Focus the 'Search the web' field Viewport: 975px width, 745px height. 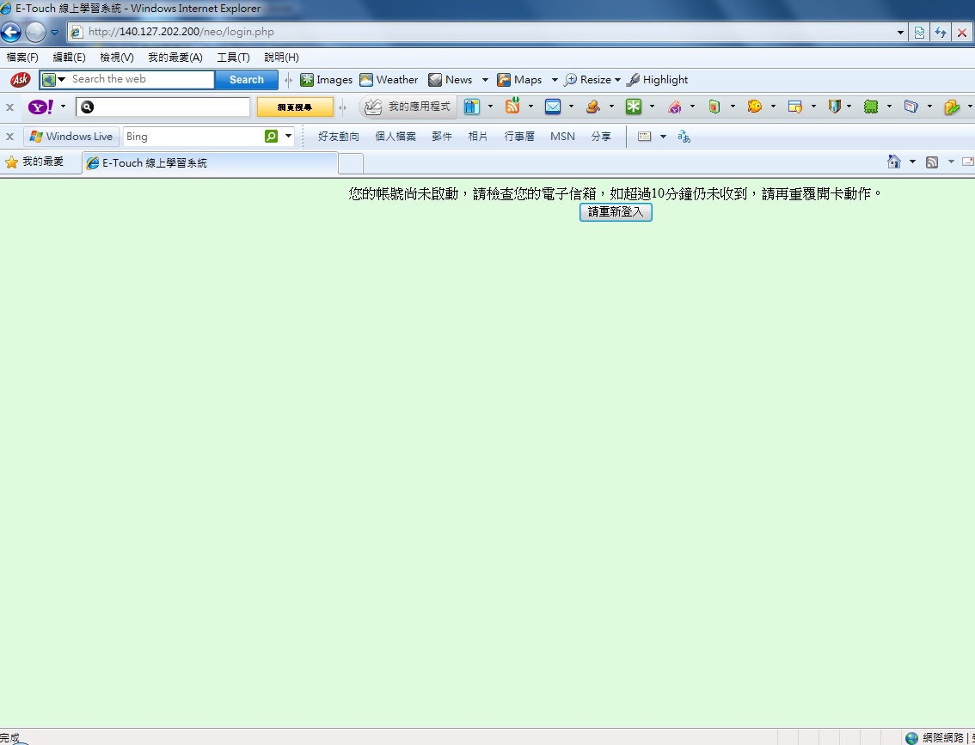(141, 80)
